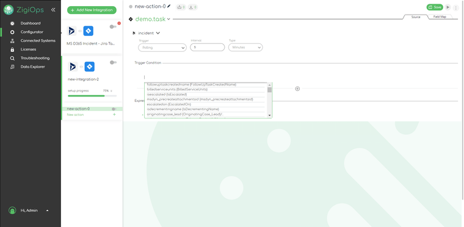Click the import download counter button

click(193, 7)
